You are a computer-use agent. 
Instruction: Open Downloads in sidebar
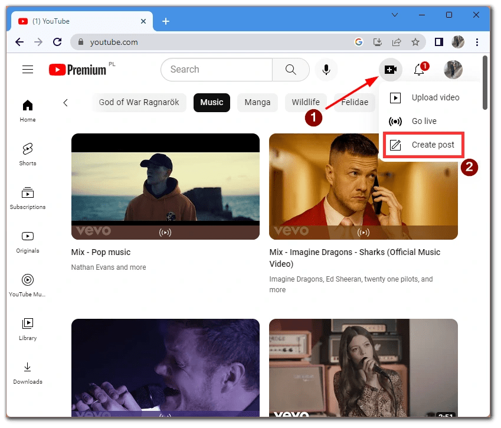click(28, 373)
